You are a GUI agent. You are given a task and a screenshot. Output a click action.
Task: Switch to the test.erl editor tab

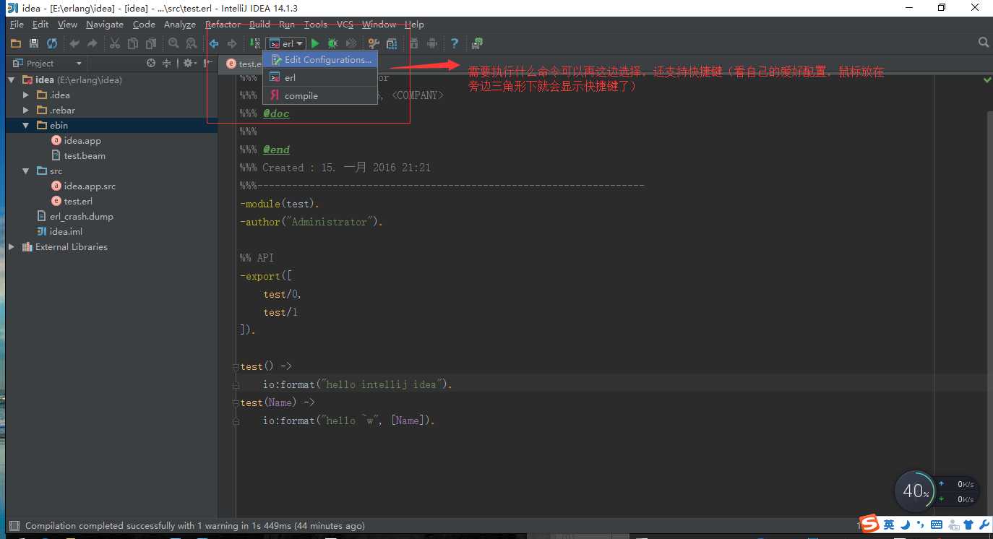coord(243,64)
